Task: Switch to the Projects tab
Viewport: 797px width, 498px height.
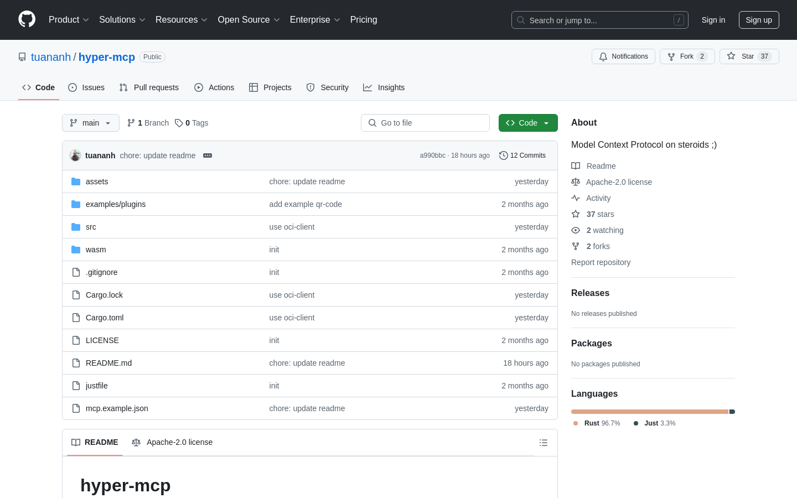Action: point(270,87)
